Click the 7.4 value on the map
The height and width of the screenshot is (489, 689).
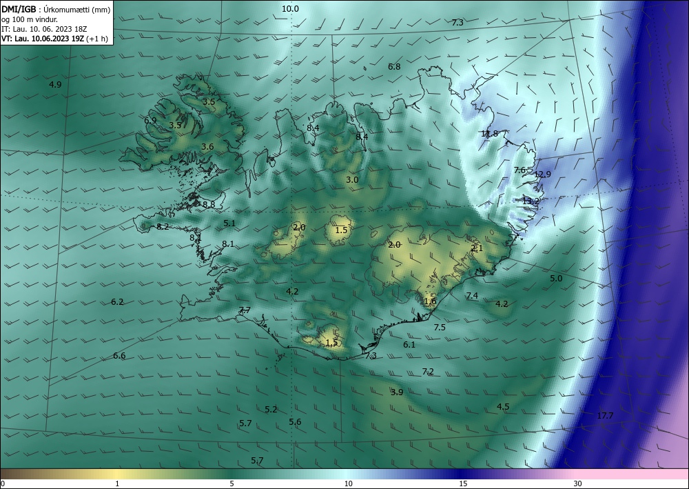coord(472,296)
